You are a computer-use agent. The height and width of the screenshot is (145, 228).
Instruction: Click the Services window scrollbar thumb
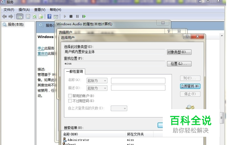click(222, 118)
